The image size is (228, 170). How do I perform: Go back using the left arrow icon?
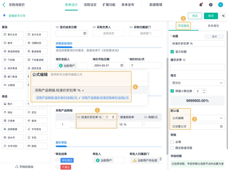click(x=4, y=5)
